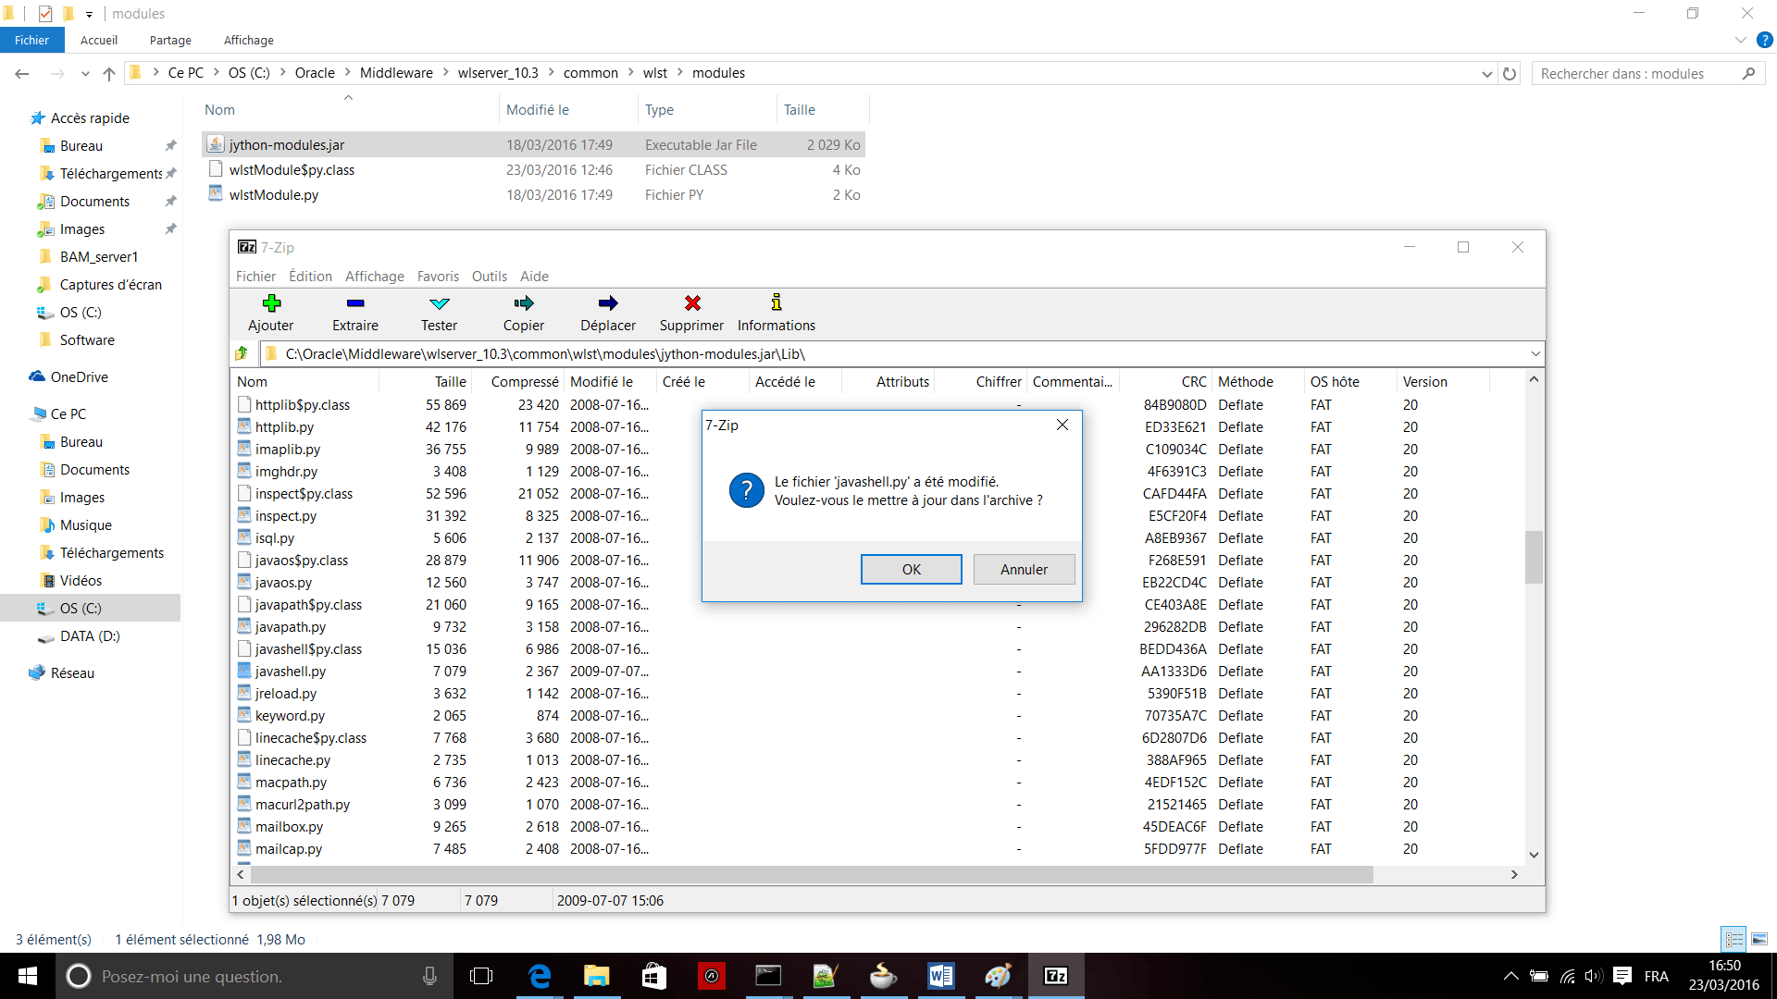Switch to the Affichage ribbon tab

[x=248, y=40]
